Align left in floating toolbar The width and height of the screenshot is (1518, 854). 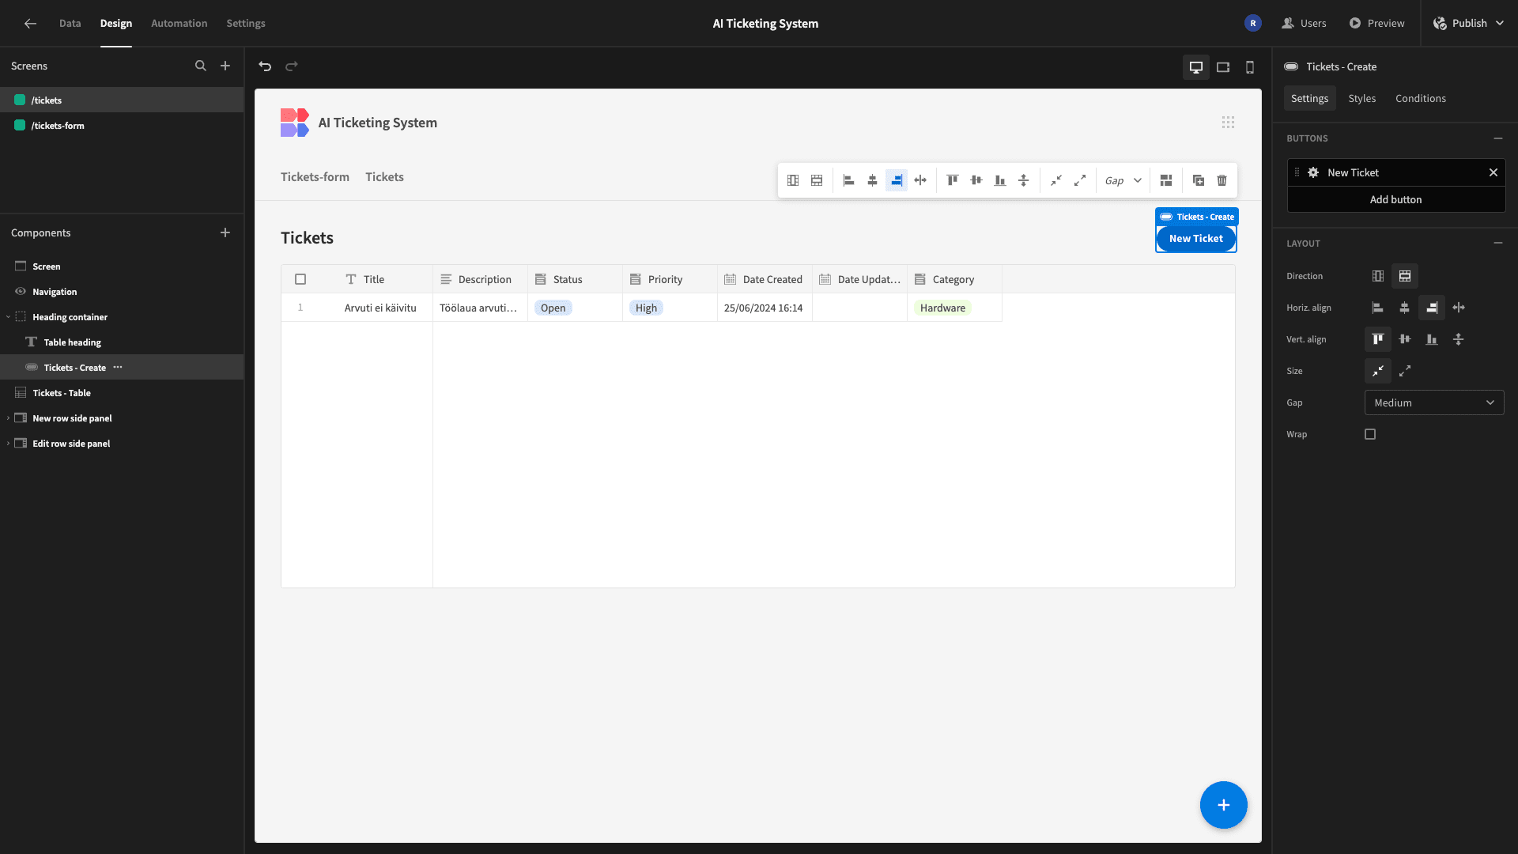[849, 180]
